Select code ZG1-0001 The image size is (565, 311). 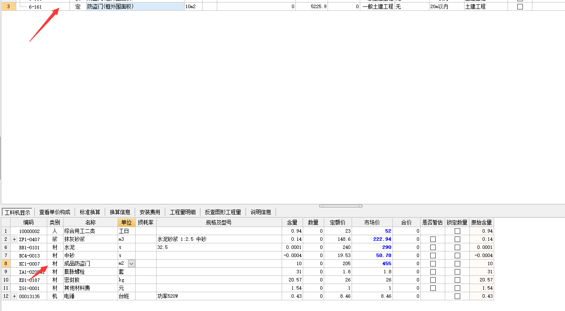click(29, 288)
